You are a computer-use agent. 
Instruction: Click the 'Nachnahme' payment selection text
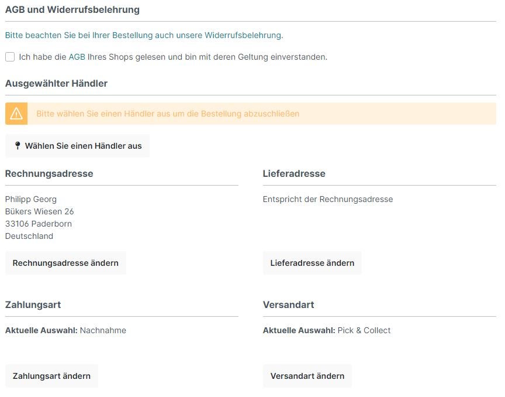pos(103,330)
